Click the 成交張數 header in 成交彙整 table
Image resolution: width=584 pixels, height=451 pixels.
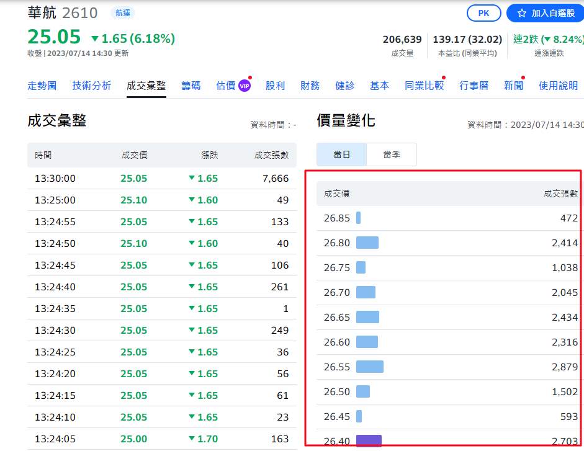point(271,155)
